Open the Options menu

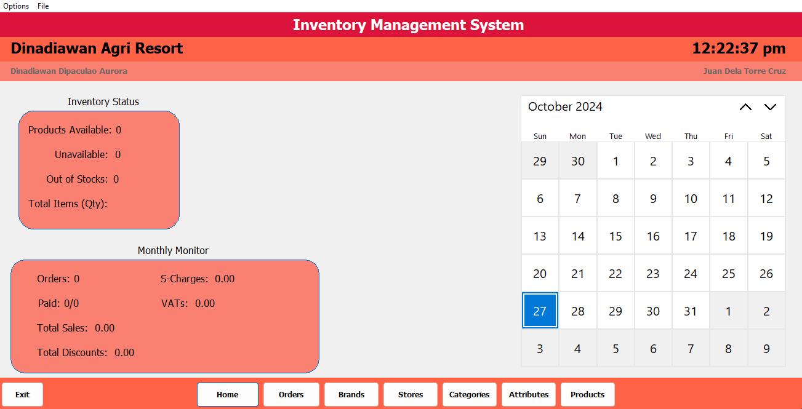[17, 6]
